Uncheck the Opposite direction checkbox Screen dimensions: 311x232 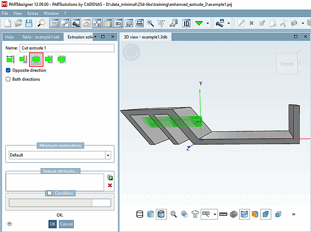click(x=8, y=70)
